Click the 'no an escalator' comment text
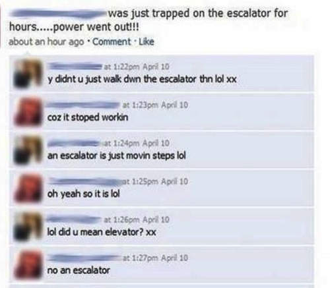 click(79, 270)
